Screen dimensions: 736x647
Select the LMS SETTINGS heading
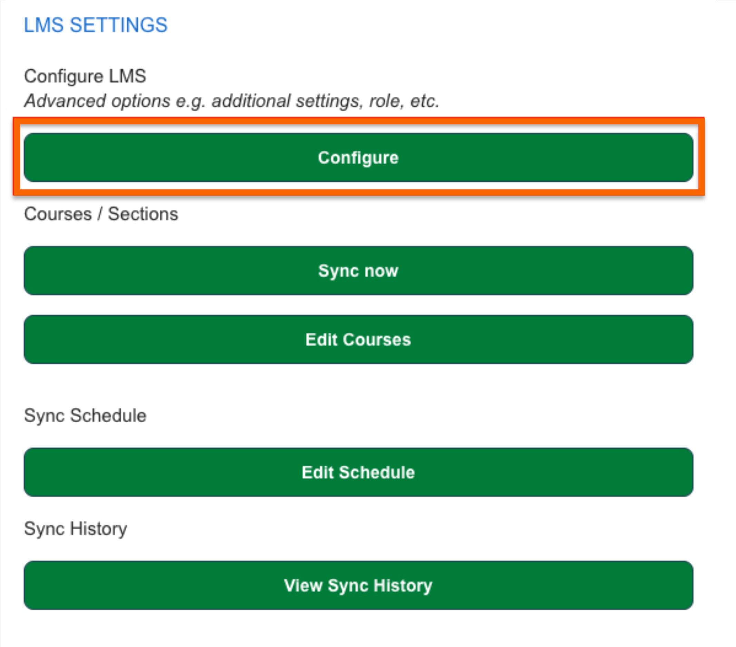click(96, 25)
